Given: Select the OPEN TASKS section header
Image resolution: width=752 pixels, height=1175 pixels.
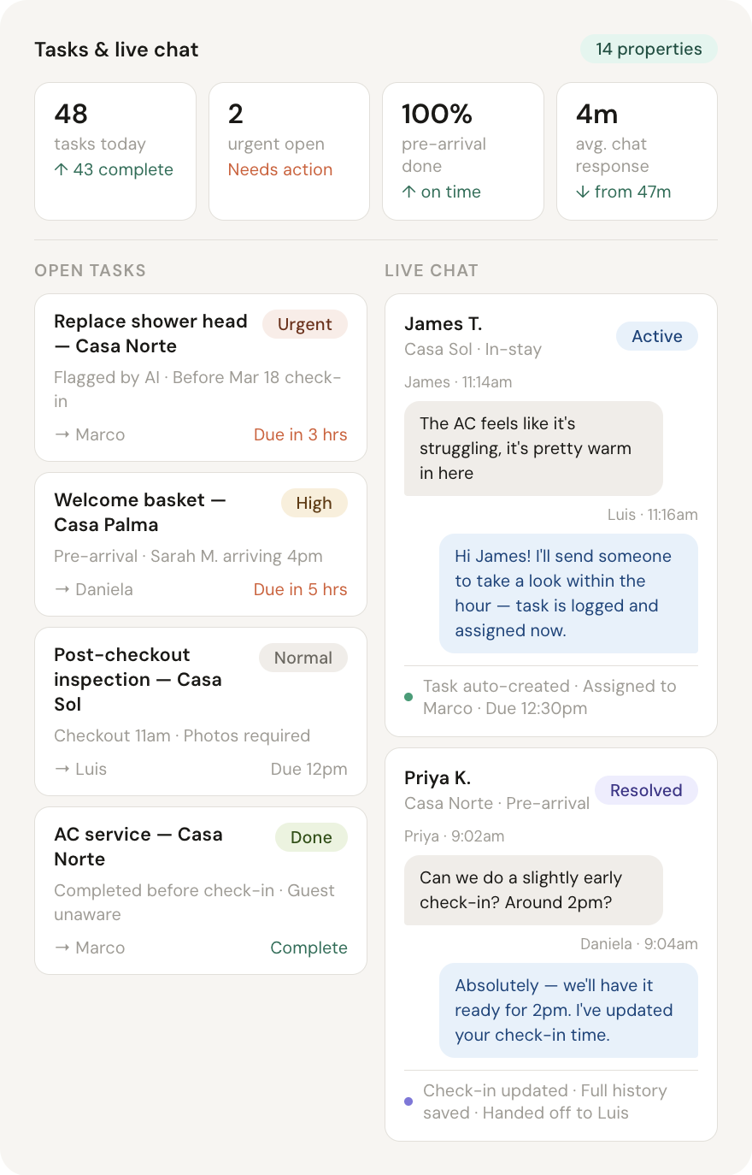Looking at the screenshot, I should [90, 270].
